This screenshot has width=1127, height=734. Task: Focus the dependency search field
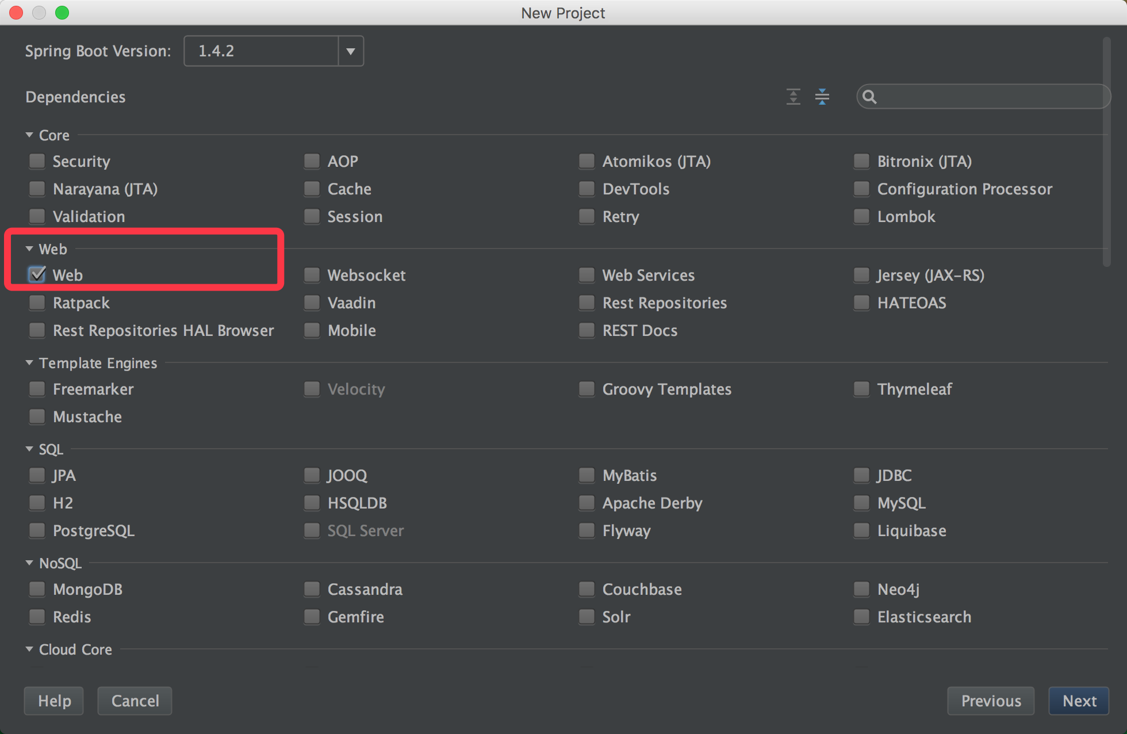[983, 97]
